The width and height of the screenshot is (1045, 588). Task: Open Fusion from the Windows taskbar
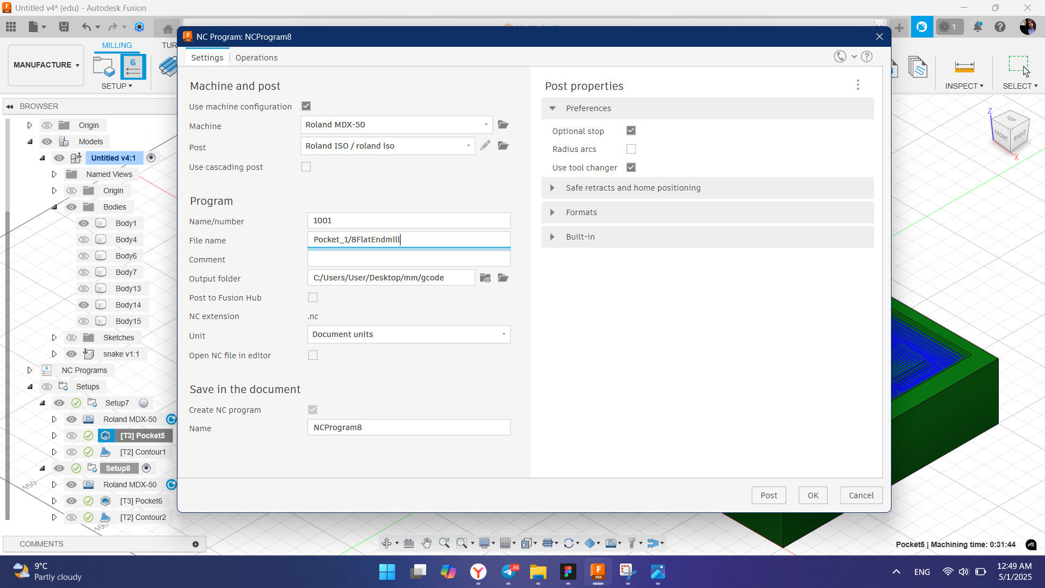click(x=598, y=572)
